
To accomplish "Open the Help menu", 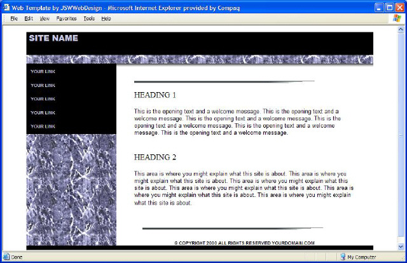I will click(x=106, y=18).
